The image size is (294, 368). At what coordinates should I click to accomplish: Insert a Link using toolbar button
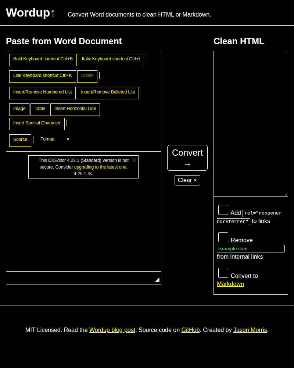[x=43, y=76]
